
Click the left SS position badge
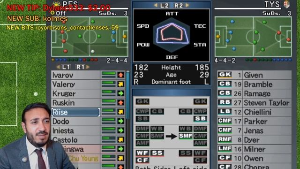tap(157, 153)
